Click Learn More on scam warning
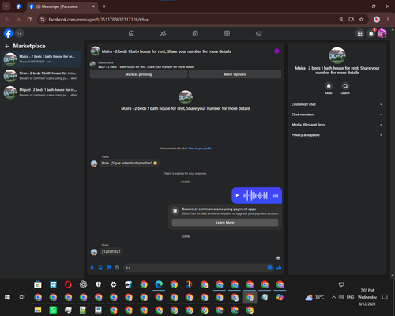Image resolution: width=395 pixels, height=316 pixels. [x=225, y=223]
